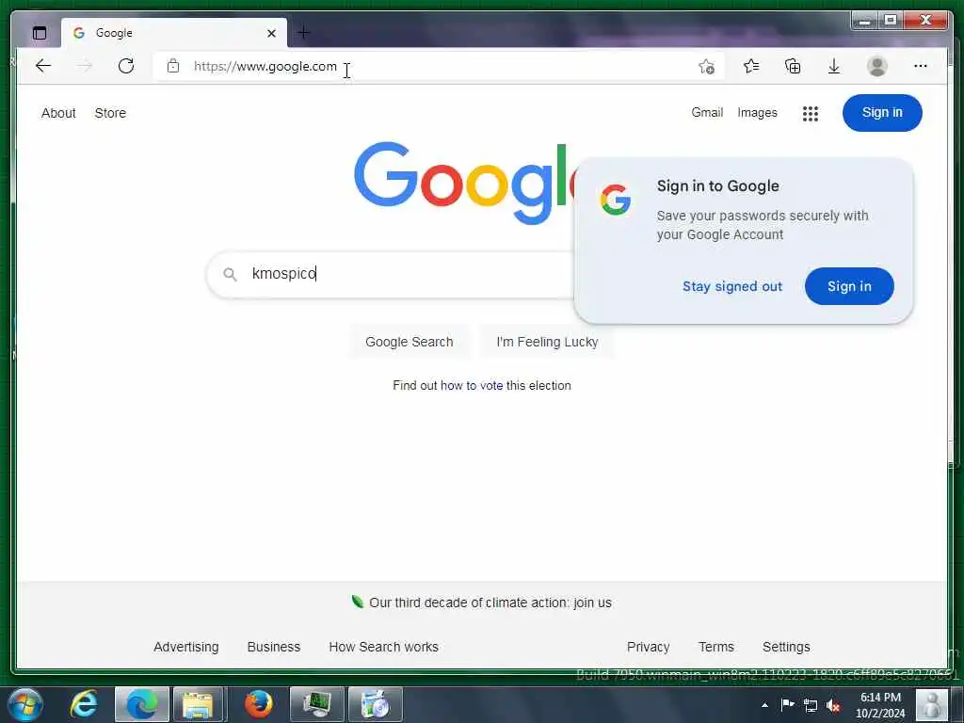Open the Collections icon
This screenshot has height=723, width=964.
click(793, 66)
